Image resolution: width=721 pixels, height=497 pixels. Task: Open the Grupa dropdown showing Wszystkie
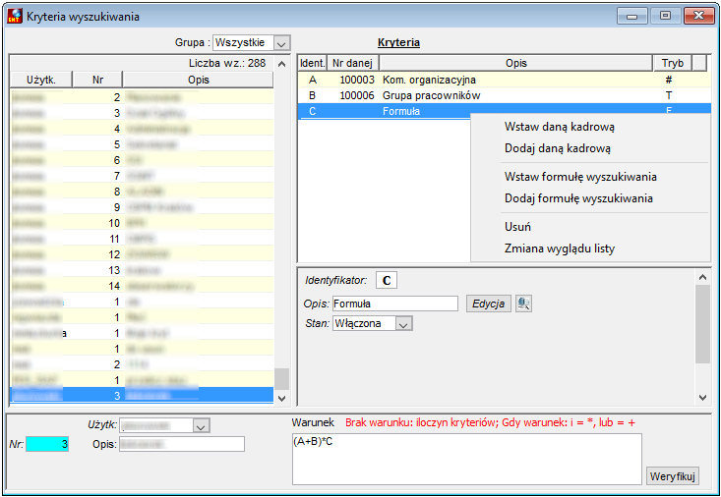281,43
